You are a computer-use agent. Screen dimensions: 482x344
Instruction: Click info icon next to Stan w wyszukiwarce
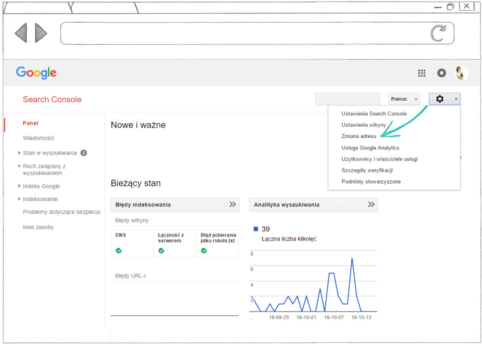(84, 153)
